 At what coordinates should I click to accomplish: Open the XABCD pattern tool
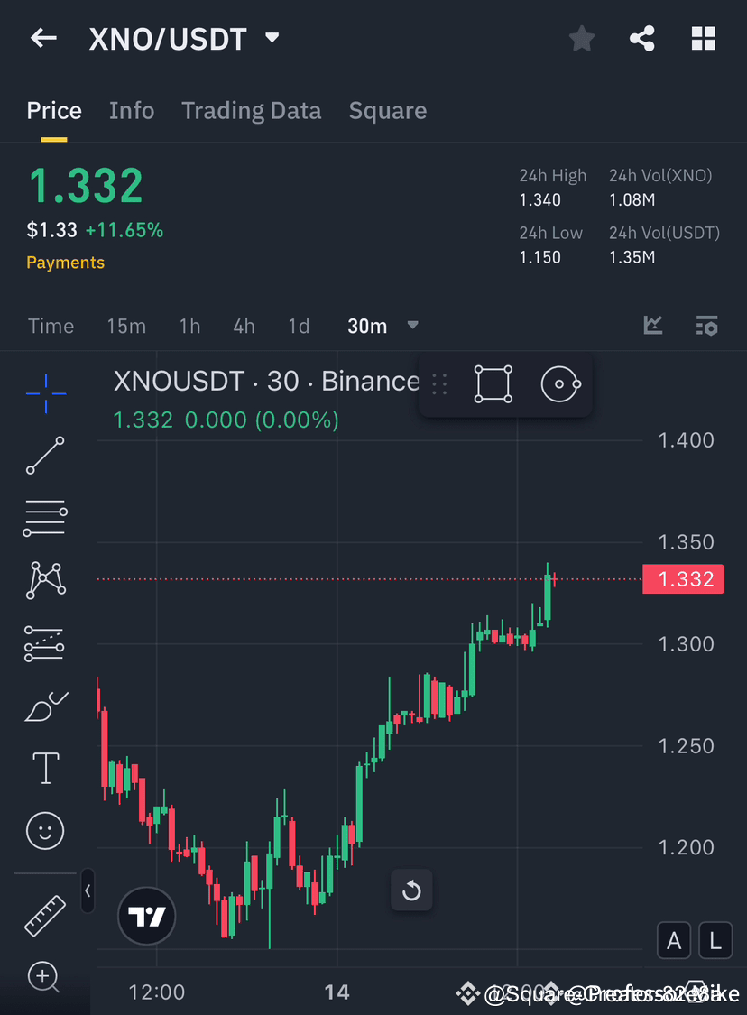point(45,580)
